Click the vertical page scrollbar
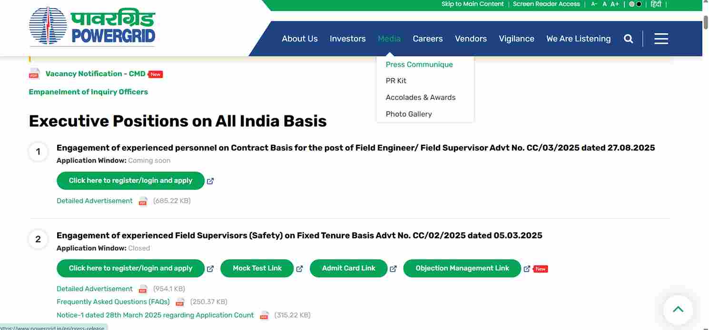Screen dimensions: 709x330 tap(705, 22)
